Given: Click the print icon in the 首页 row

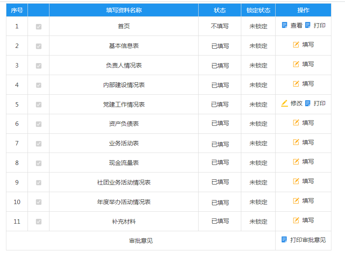Looking at the screenshot, I should pos(307,25).
